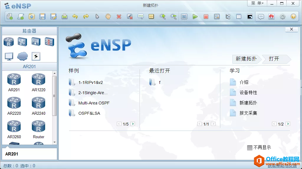Screen dimensions: 302x169
Task: Click next recent-files page arrow
Action: click(213, 124)
